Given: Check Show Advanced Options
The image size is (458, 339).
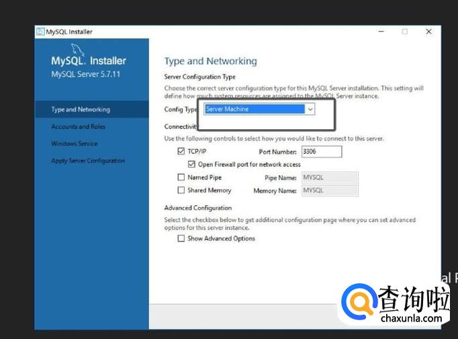Looking at the screenshot, I should coord(181,238).
